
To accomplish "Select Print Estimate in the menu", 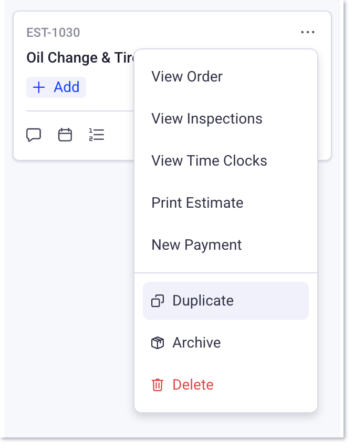I will tap(197, 203).
